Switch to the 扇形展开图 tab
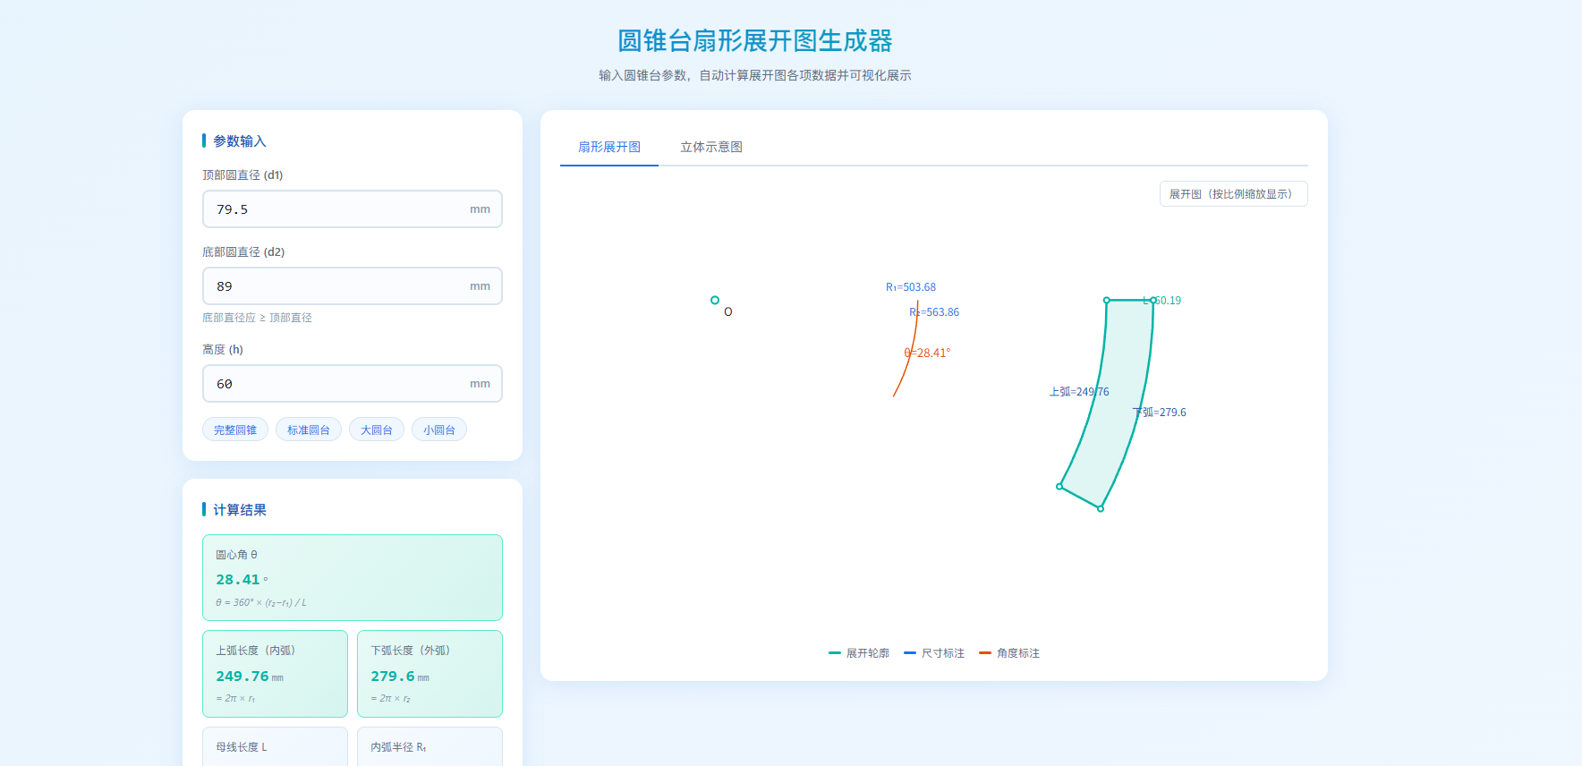This screenshot has height=766, width=1582. (x=609, y=147)
